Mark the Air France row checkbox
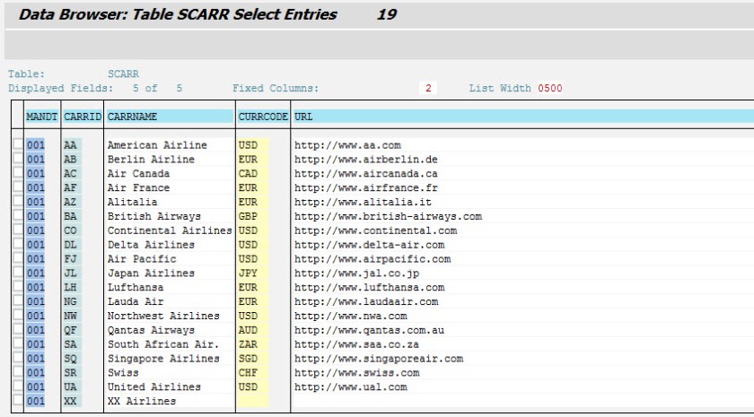The image size is (754, 417). (x=18, y=187)
